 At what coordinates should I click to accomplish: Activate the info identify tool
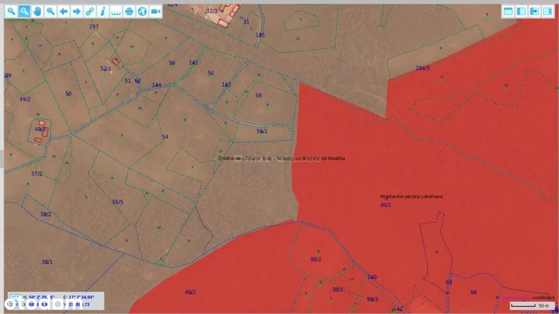103,11
